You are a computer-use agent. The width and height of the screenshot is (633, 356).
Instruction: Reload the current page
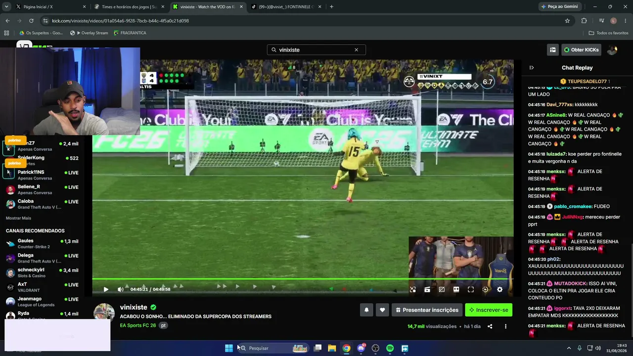(31, 21)
